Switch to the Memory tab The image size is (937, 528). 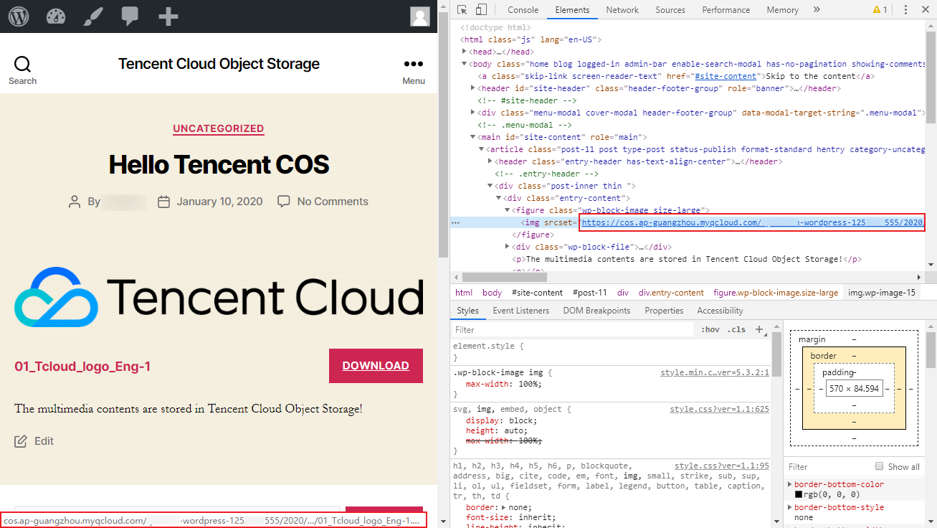782,10
